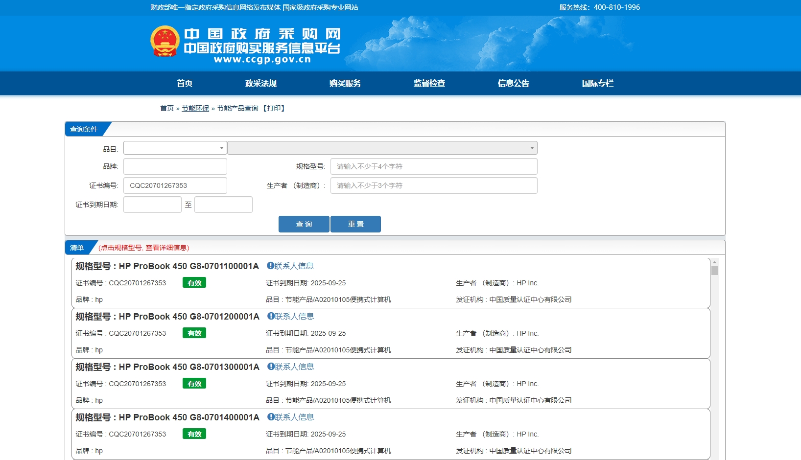Image resolution: width=801 pixels, height=460 pixels.
Task: Click 生产者 HP Inc. in 0701300001A row
Action: 497,384
